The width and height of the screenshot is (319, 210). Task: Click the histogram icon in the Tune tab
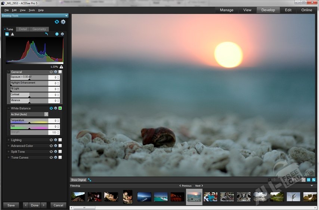tap(7, 34)
